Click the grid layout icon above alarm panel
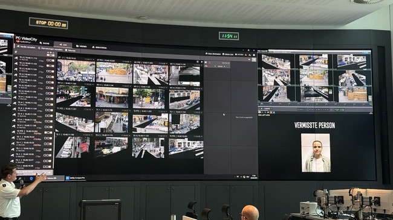Image resolution: width=393 pixels, height=220 pixels. [x=254, y=60]
